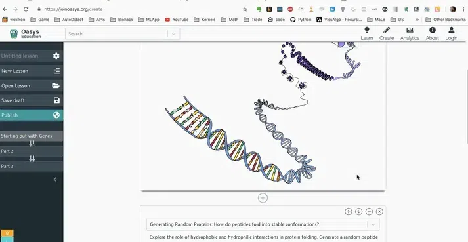Click the Evernote extension icon
This screenshot has height=242, width=468.
click(259, 9)
